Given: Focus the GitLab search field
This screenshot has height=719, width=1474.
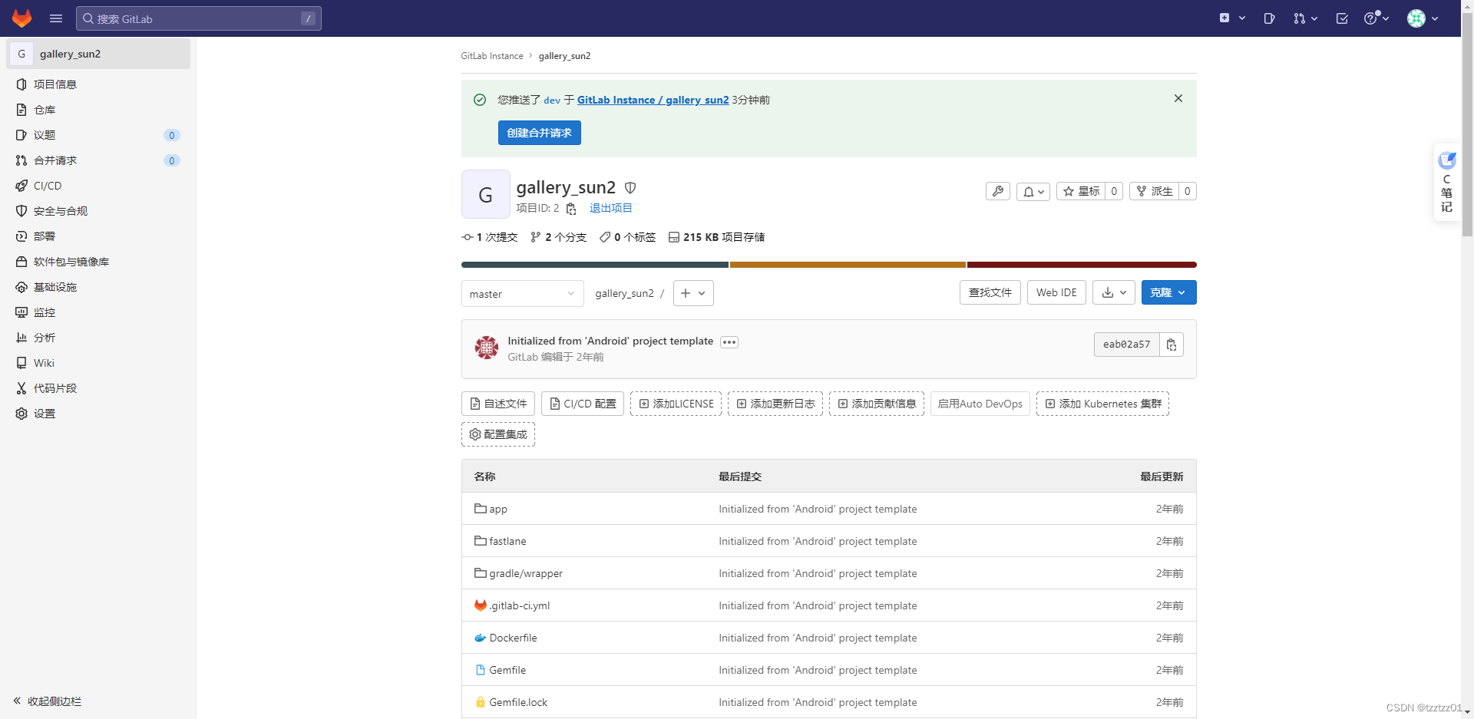Looking at the screenshot, I should [x=199, y=18].
